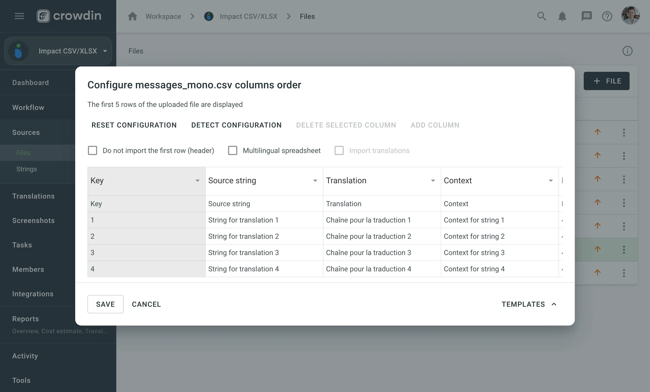
Task: Click the 'Chaîne pour la traduction 4' cell
Action: [x=382, y=269]
